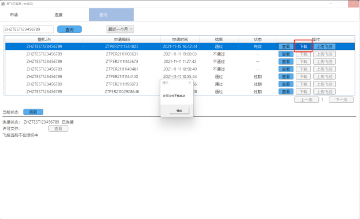Click timestamp 2021-11-11 11:27:42

[x=180, y=62]
